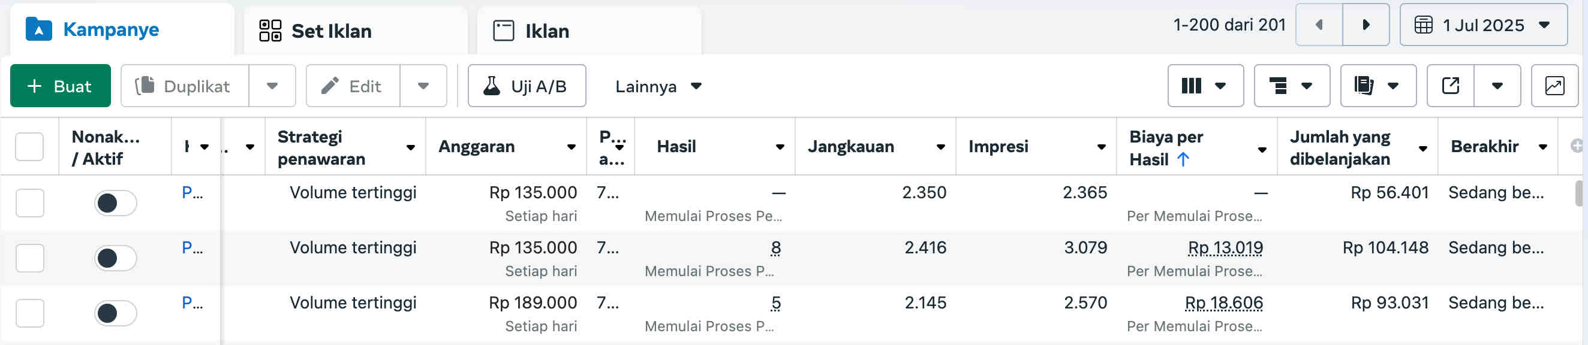Toggle the first campaign's active switch
Screen dimensions: 1588x345
[x=115, y=202]
